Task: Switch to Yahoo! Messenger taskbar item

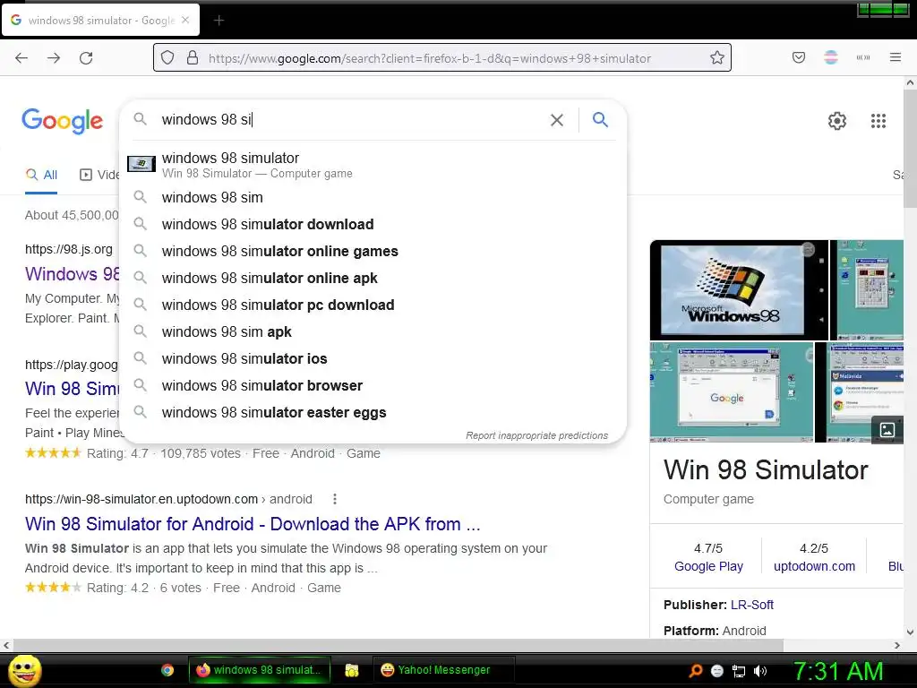Action: 443,670
